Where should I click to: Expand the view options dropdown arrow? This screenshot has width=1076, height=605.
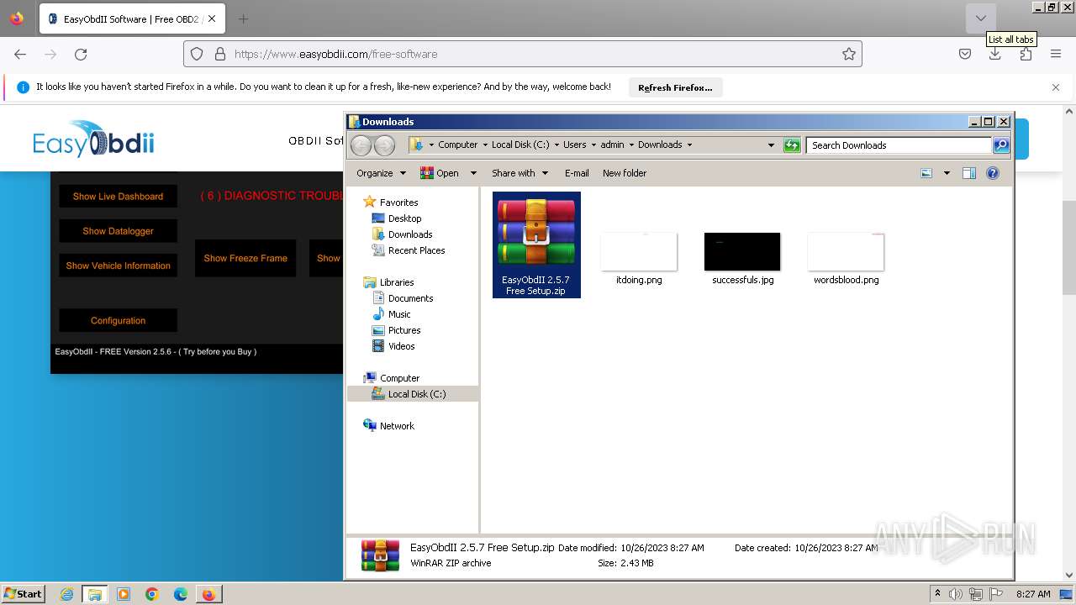pyautogui.click(x=947, y=173)
